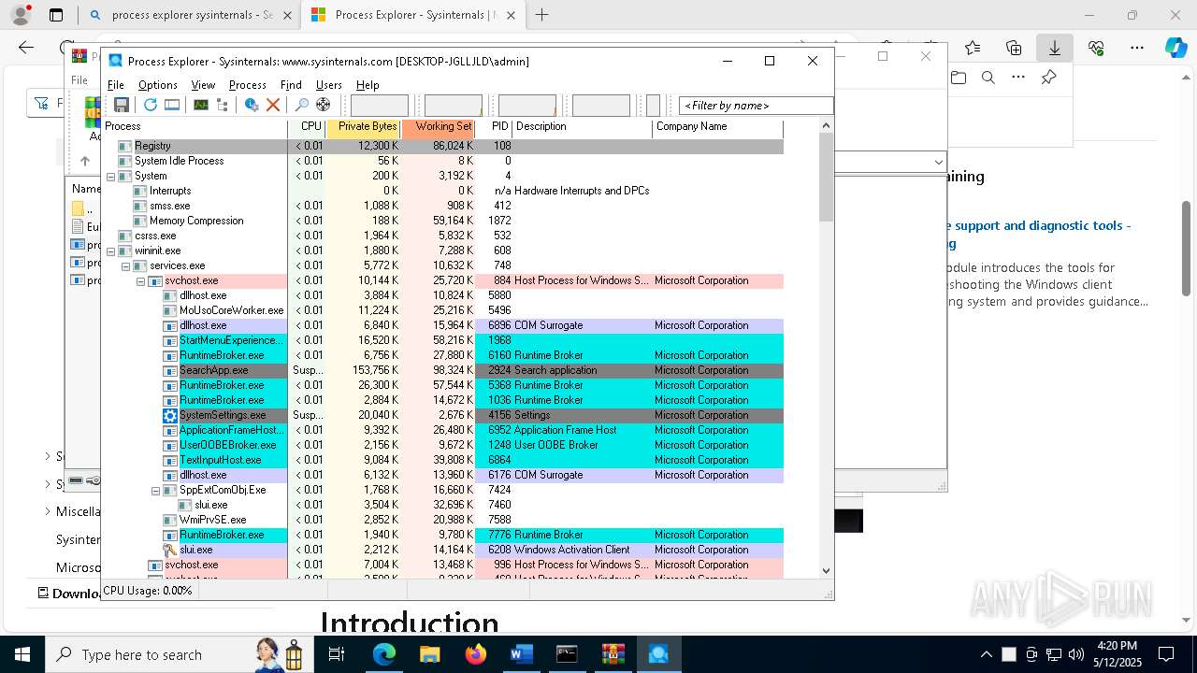The image size is (1197, 673).
Task: Click the Find handle magnifier icon
Action: (x=301, y=105)
